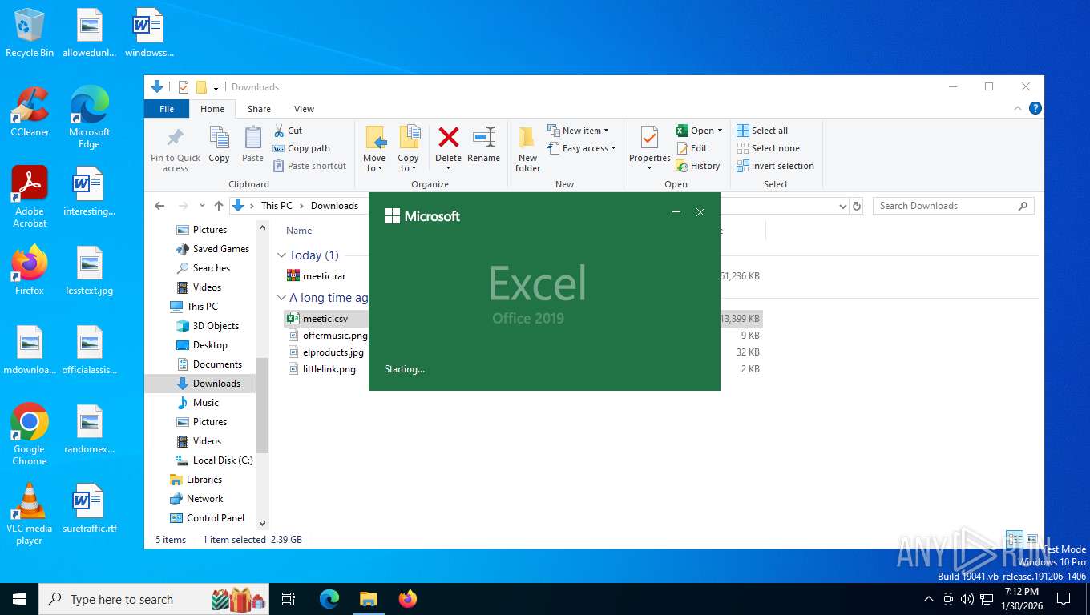This screenshot has width=1090, height=615.
Task: Switch to the Share tab
Action: 259,109
